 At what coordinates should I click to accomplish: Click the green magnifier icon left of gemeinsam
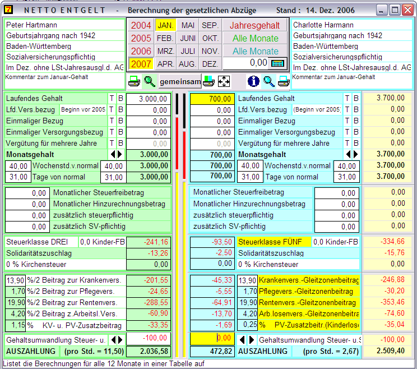150,81
